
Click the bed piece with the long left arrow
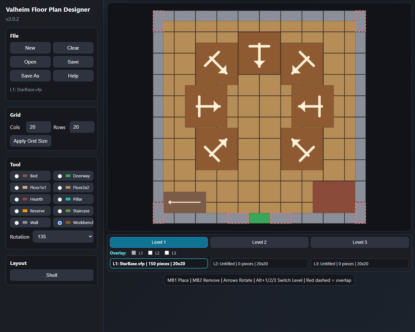185,202
